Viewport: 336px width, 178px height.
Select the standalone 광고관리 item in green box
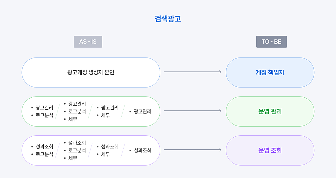[x=142, y=111]
